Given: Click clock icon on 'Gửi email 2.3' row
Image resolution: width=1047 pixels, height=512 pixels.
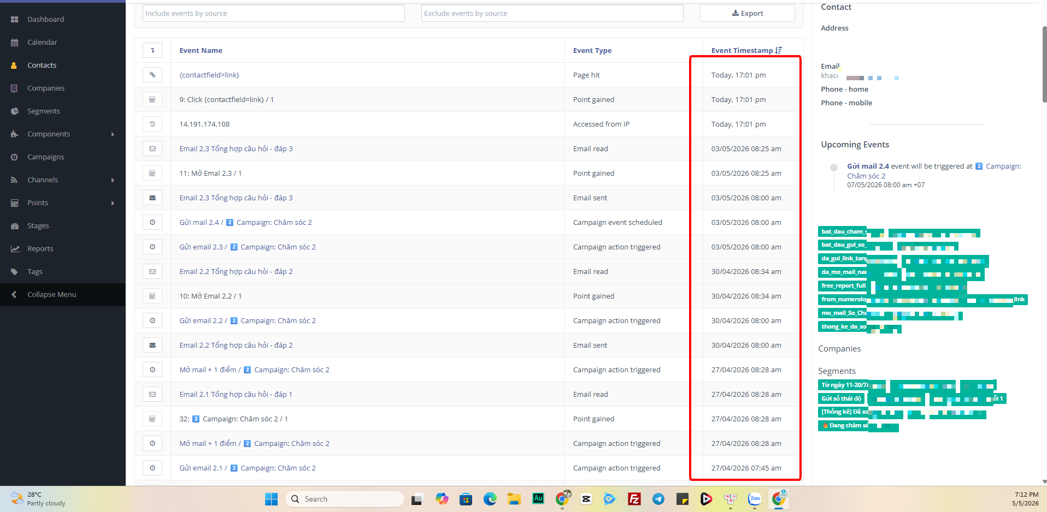Looking at the screenshot, I should point(152,247).
